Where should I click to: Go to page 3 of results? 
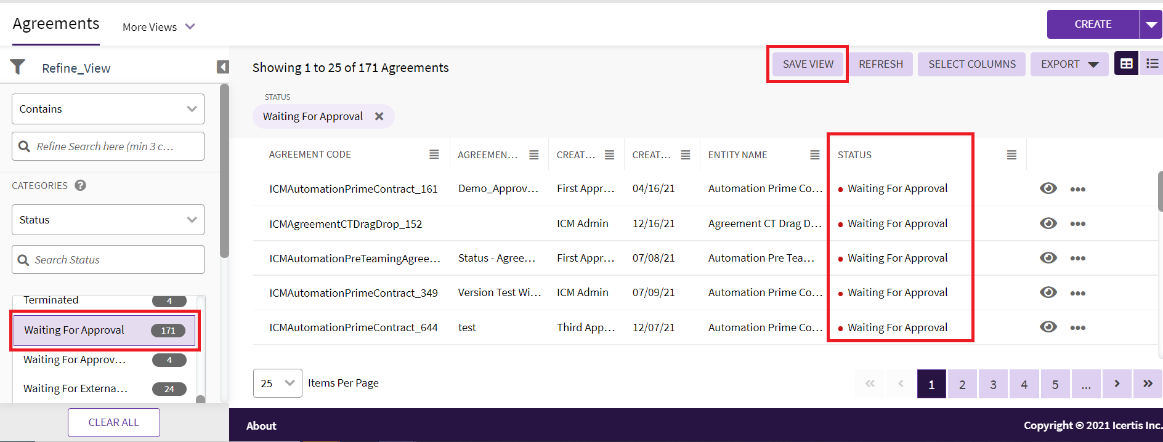tap(993, 384)
